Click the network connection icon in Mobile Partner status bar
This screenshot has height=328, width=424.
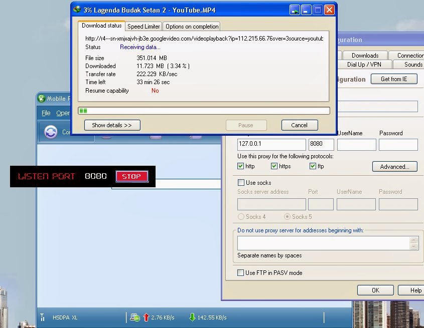pos(134,317)
